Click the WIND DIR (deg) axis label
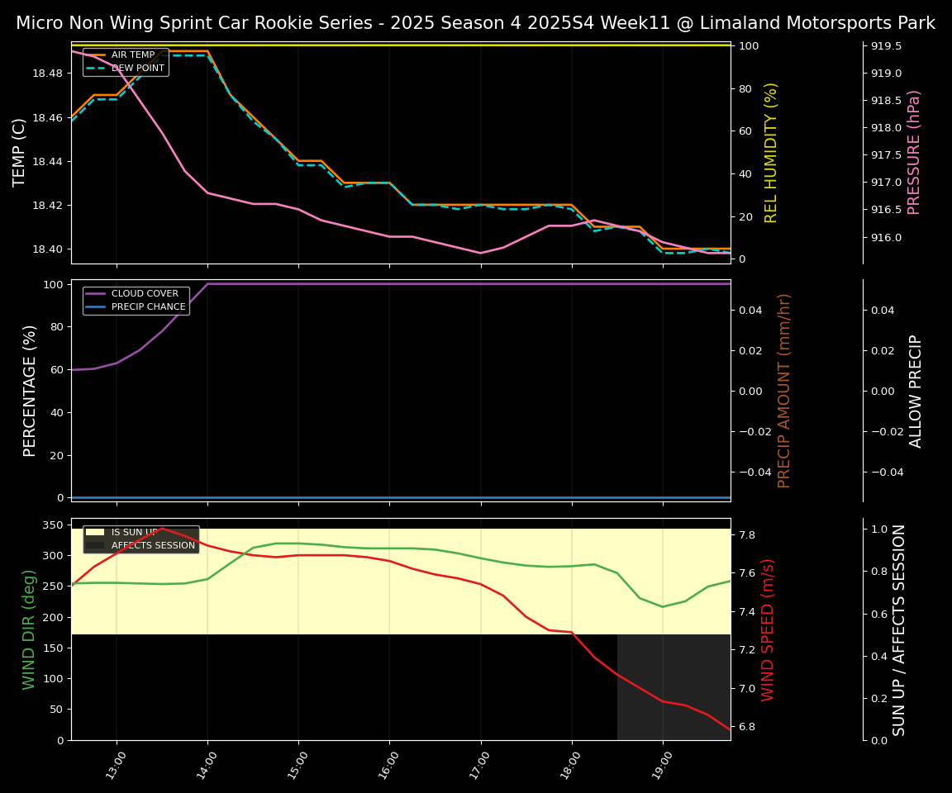The height and width of the screenshot is (793, 952). [x=30, y=629]
